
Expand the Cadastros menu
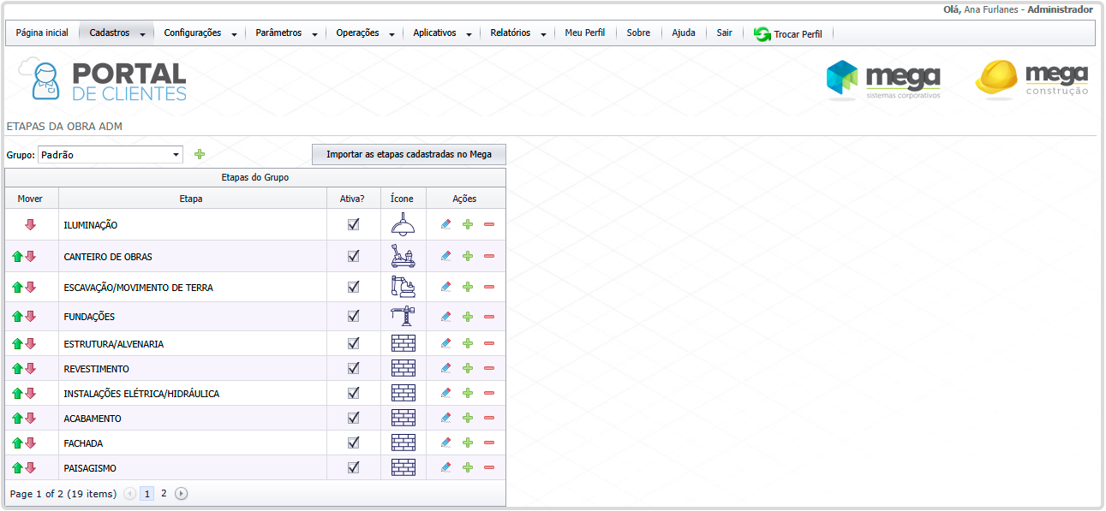(117, 33)
